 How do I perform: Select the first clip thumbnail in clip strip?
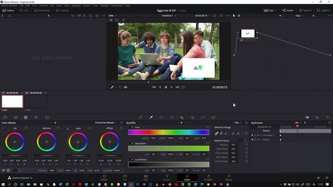12,101
